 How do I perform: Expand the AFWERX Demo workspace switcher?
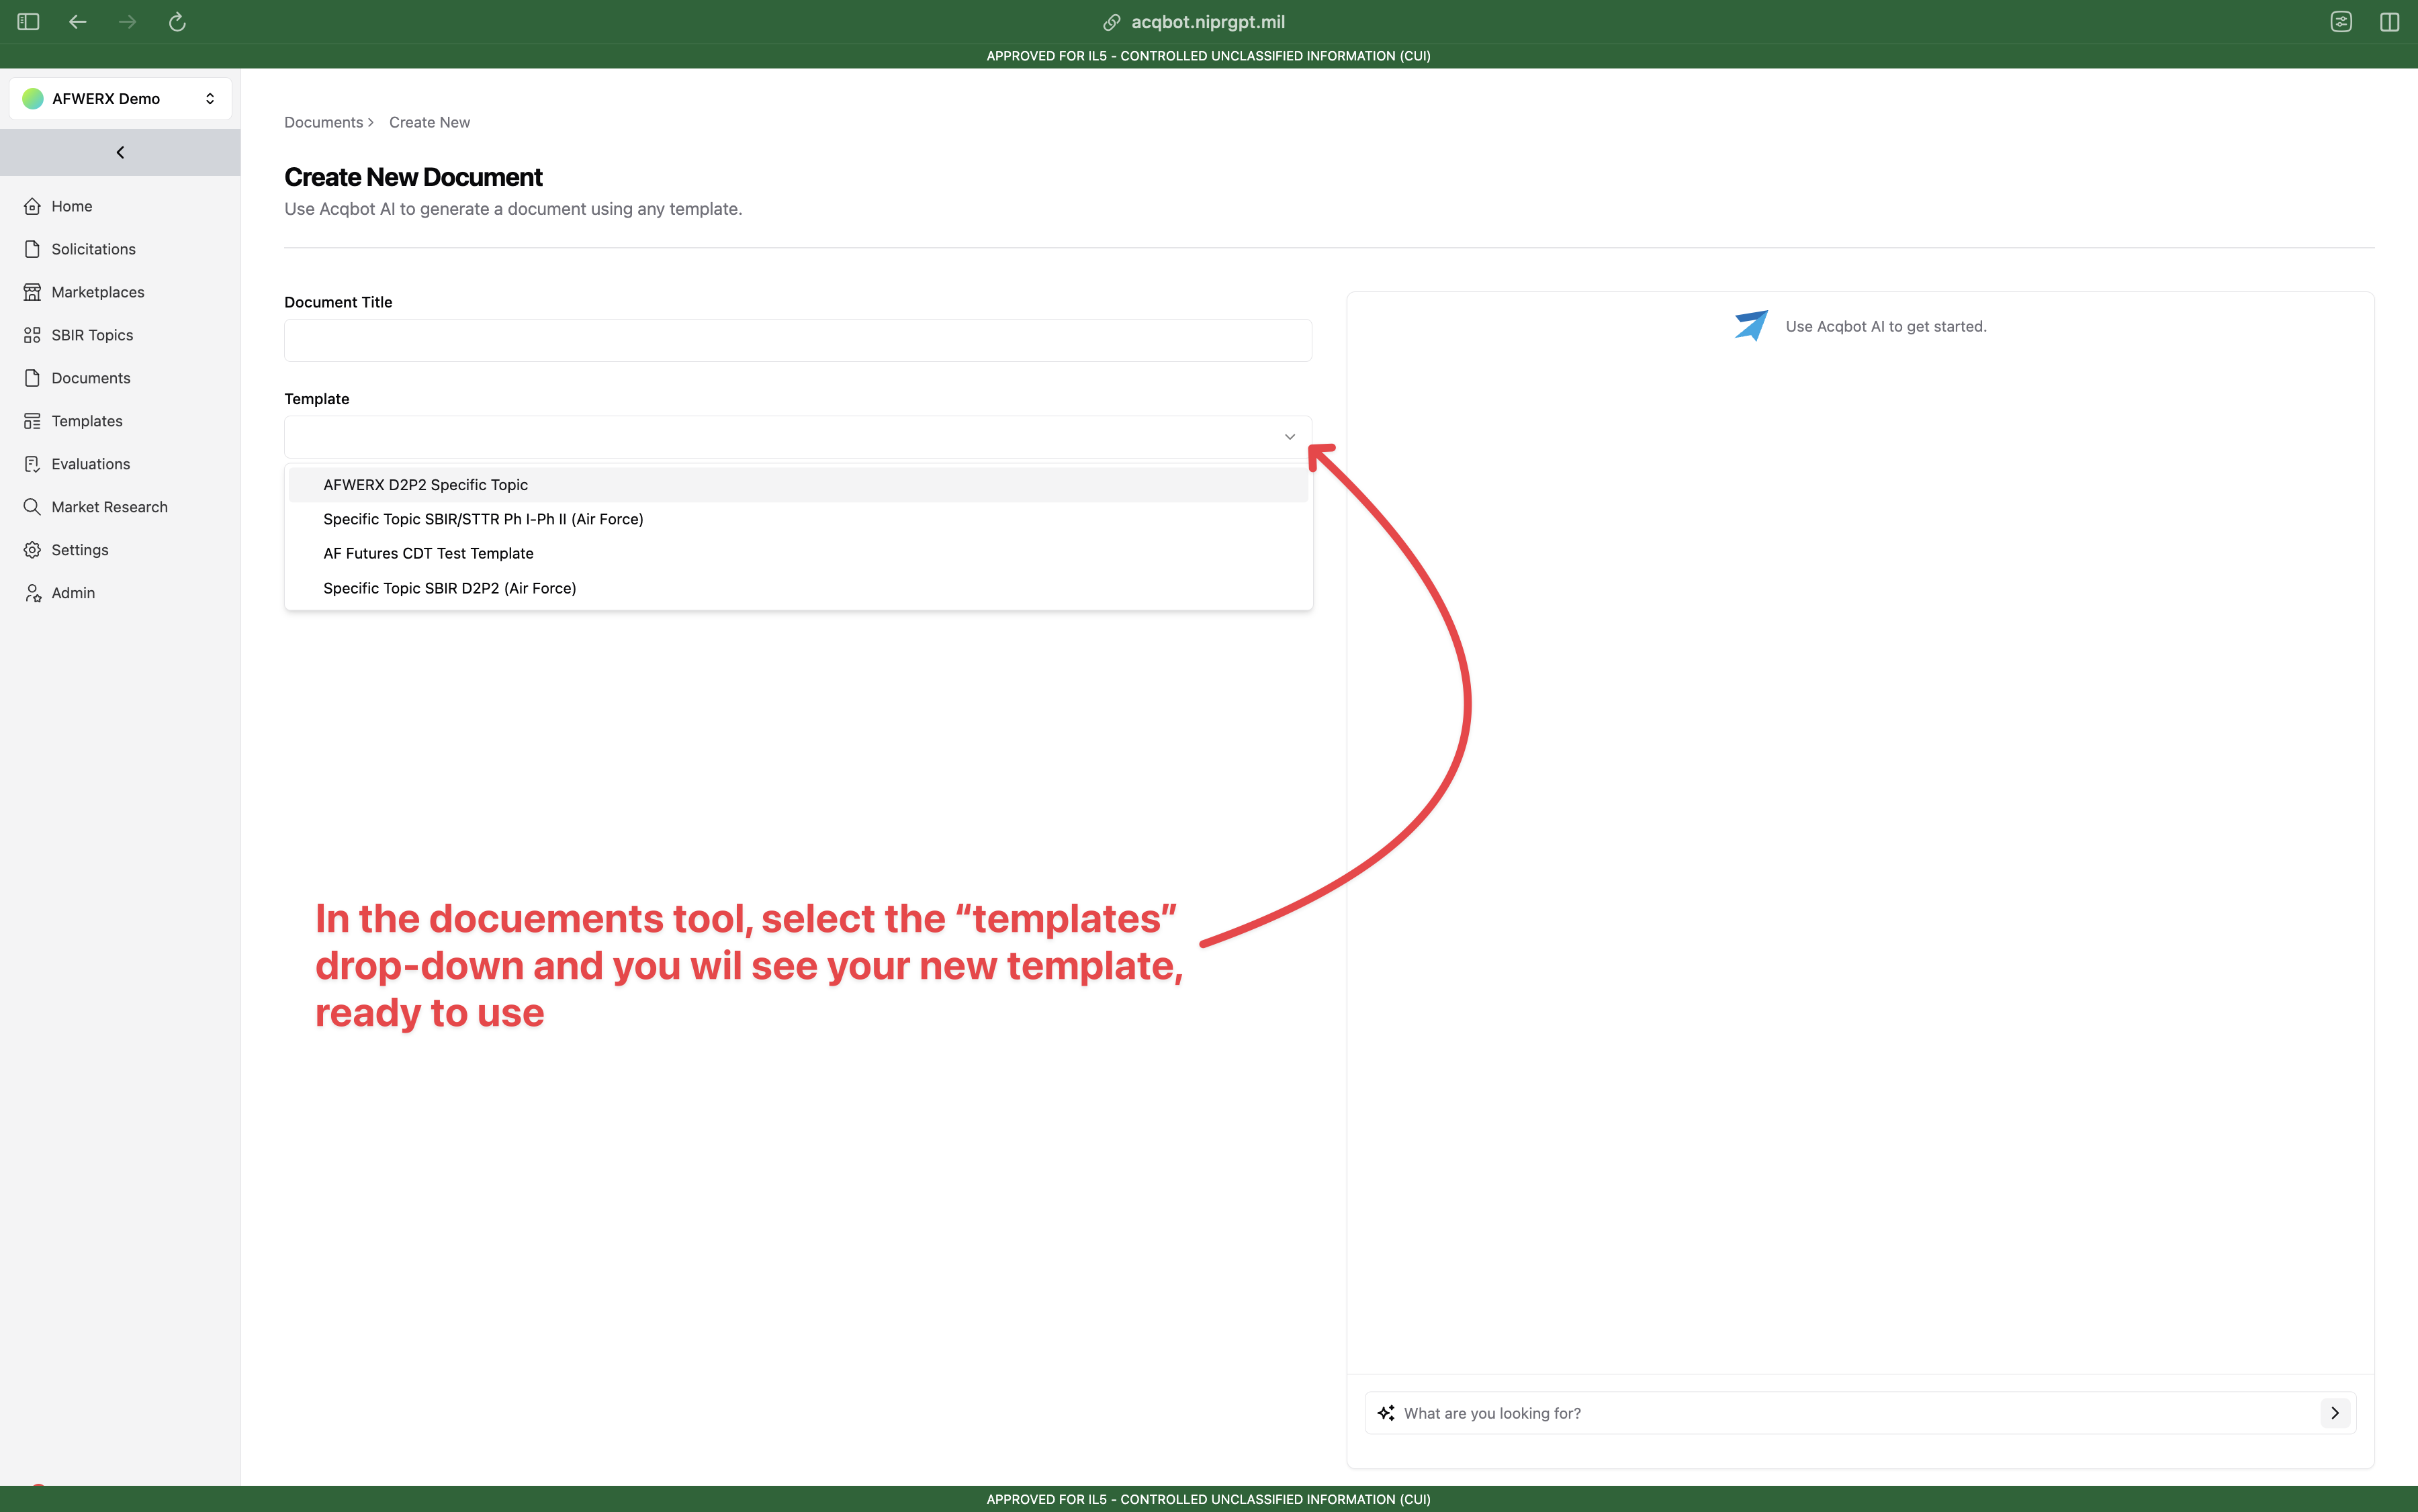pos(120,98)
